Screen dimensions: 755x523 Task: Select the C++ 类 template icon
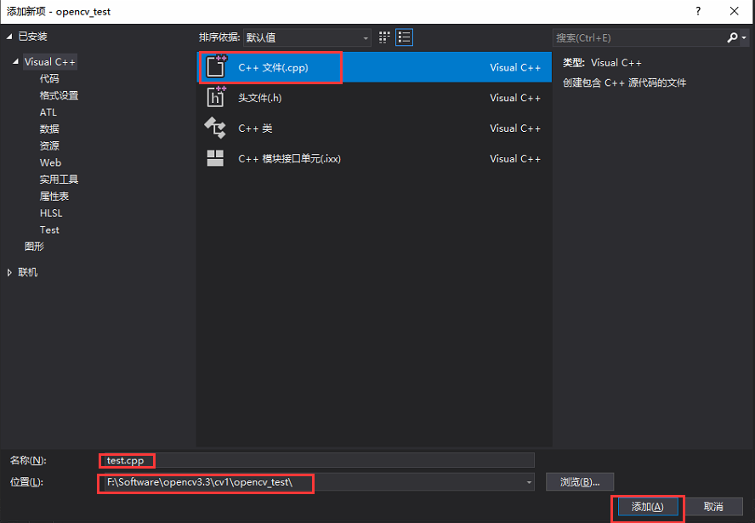pyautogui.click(x=215, y=128)
